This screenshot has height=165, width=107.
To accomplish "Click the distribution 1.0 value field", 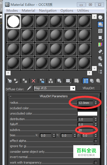I will (x=86, y=119).
